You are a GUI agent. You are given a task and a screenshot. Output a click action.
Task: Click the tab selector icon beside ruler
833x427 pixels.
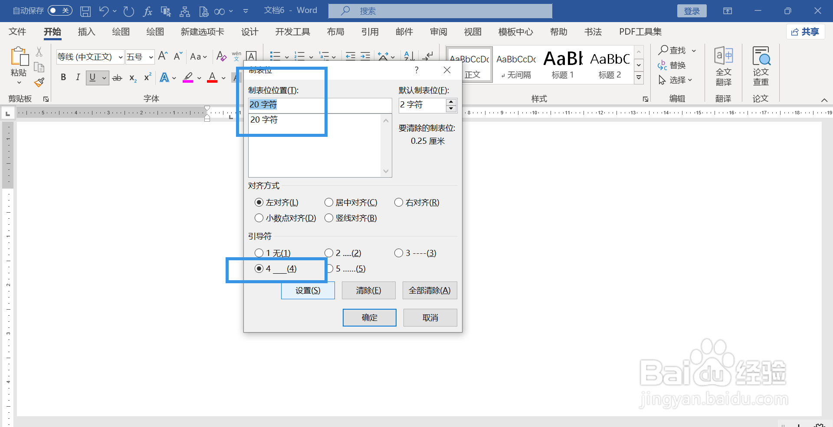7,113
